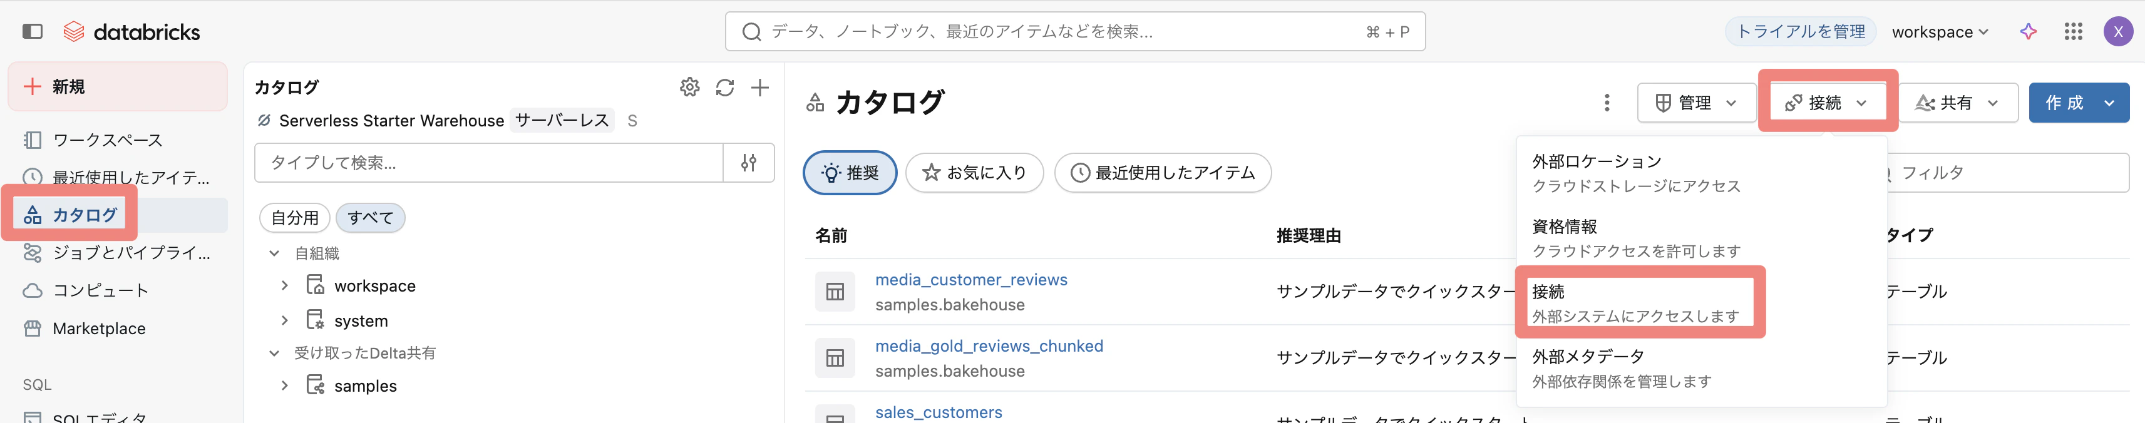Open media_customer_reviews table link
The image size is (2145, 423).
(971, 280)
